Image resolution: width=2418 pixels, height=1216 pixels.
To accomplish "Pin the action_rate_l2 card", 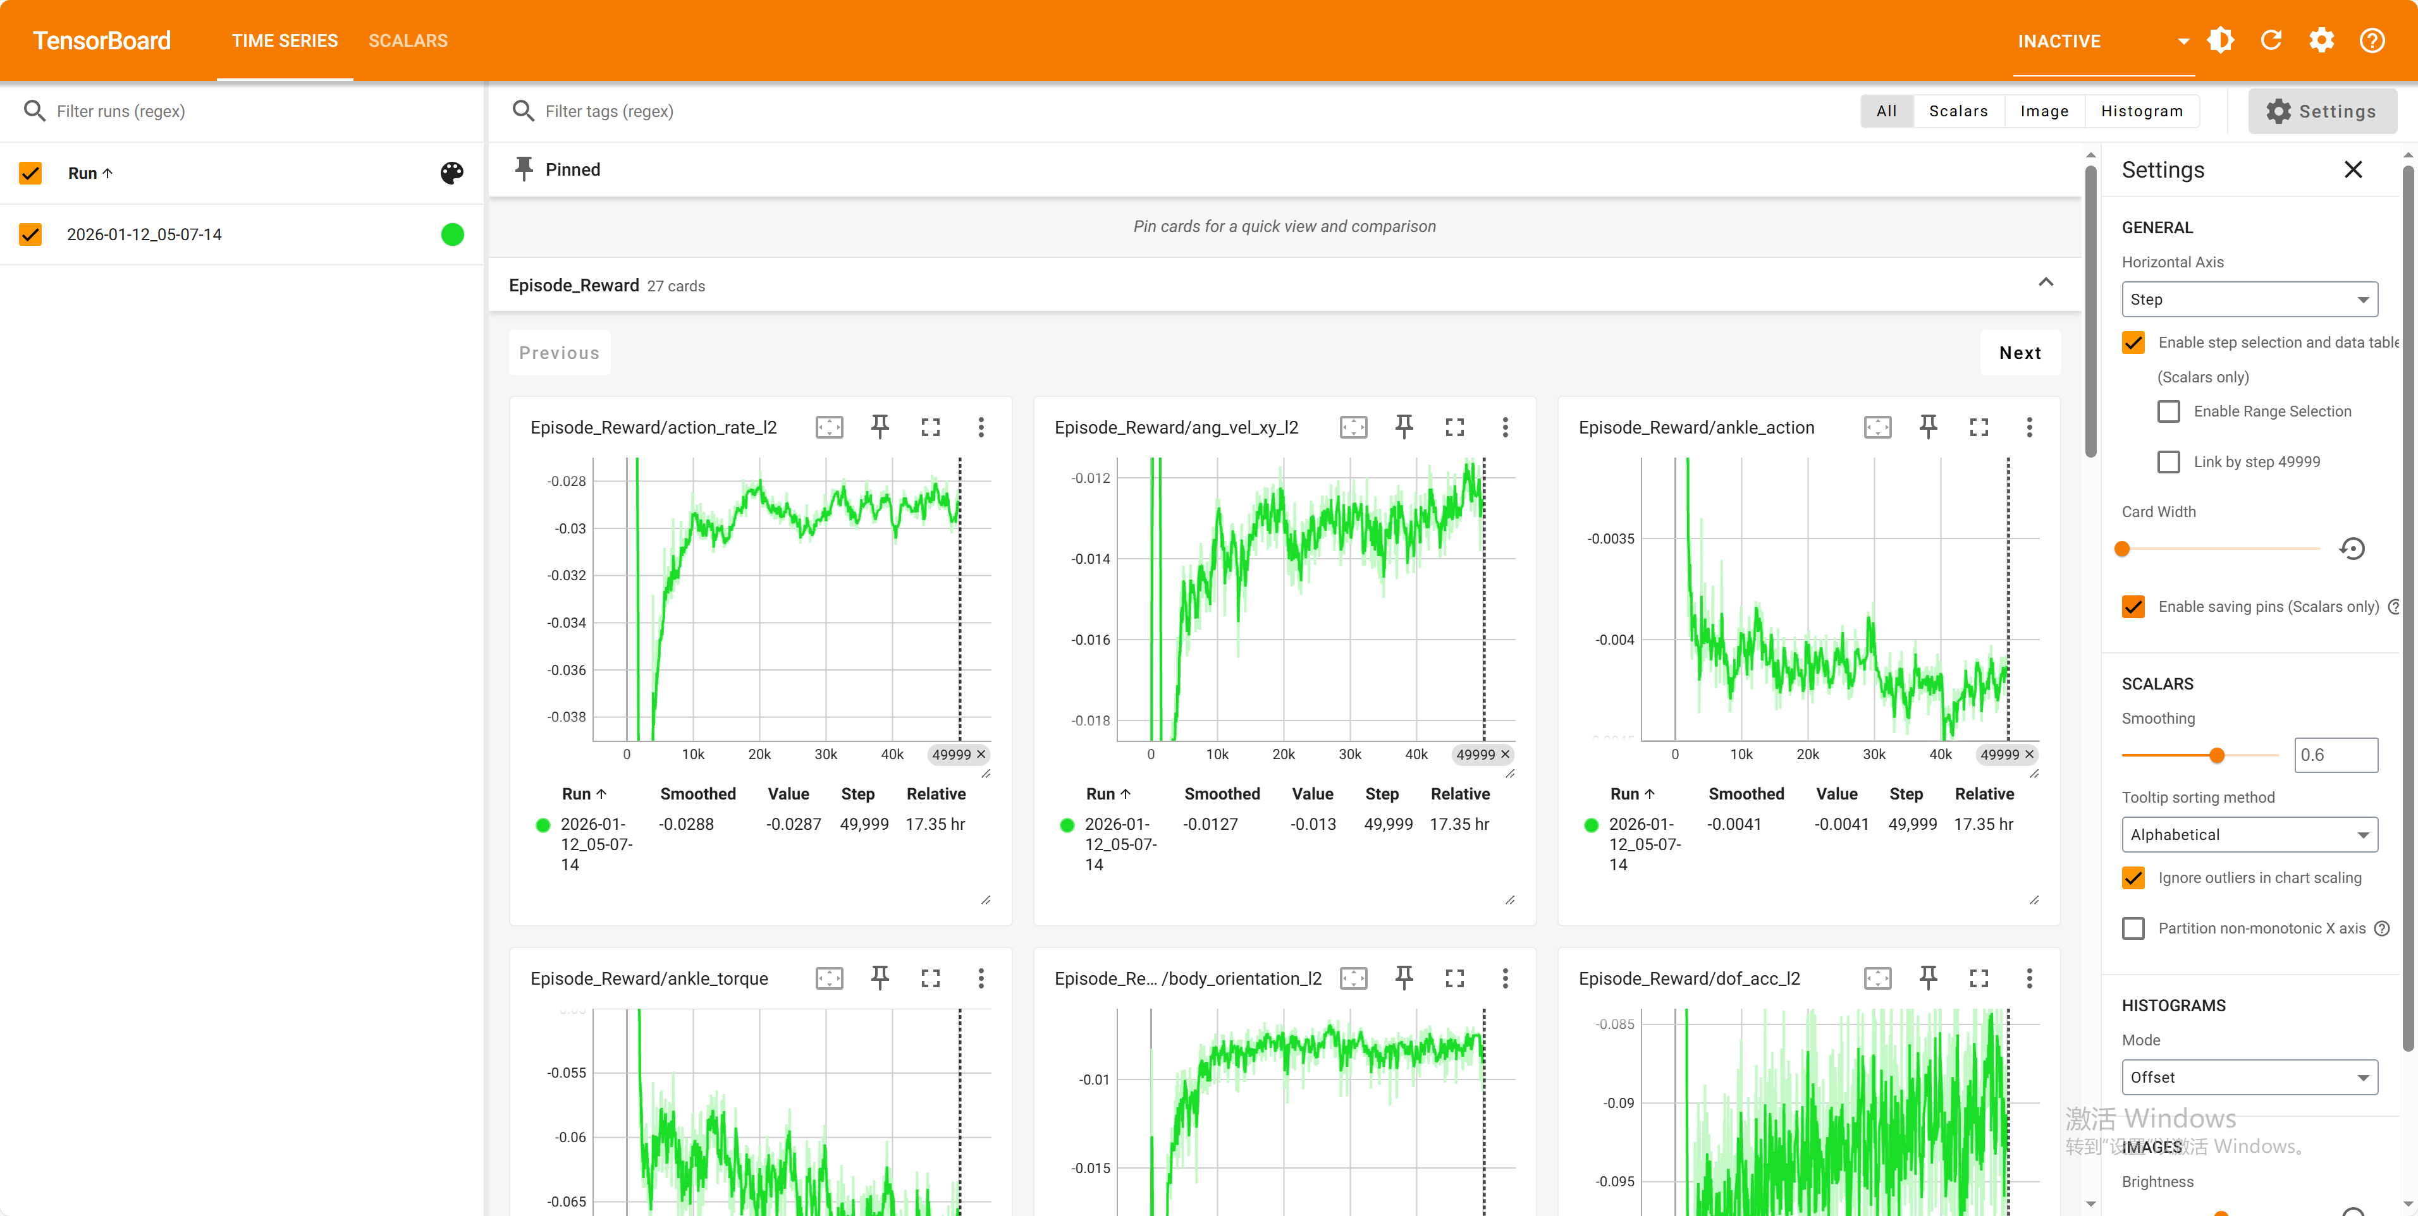I will tap(880, 427).
